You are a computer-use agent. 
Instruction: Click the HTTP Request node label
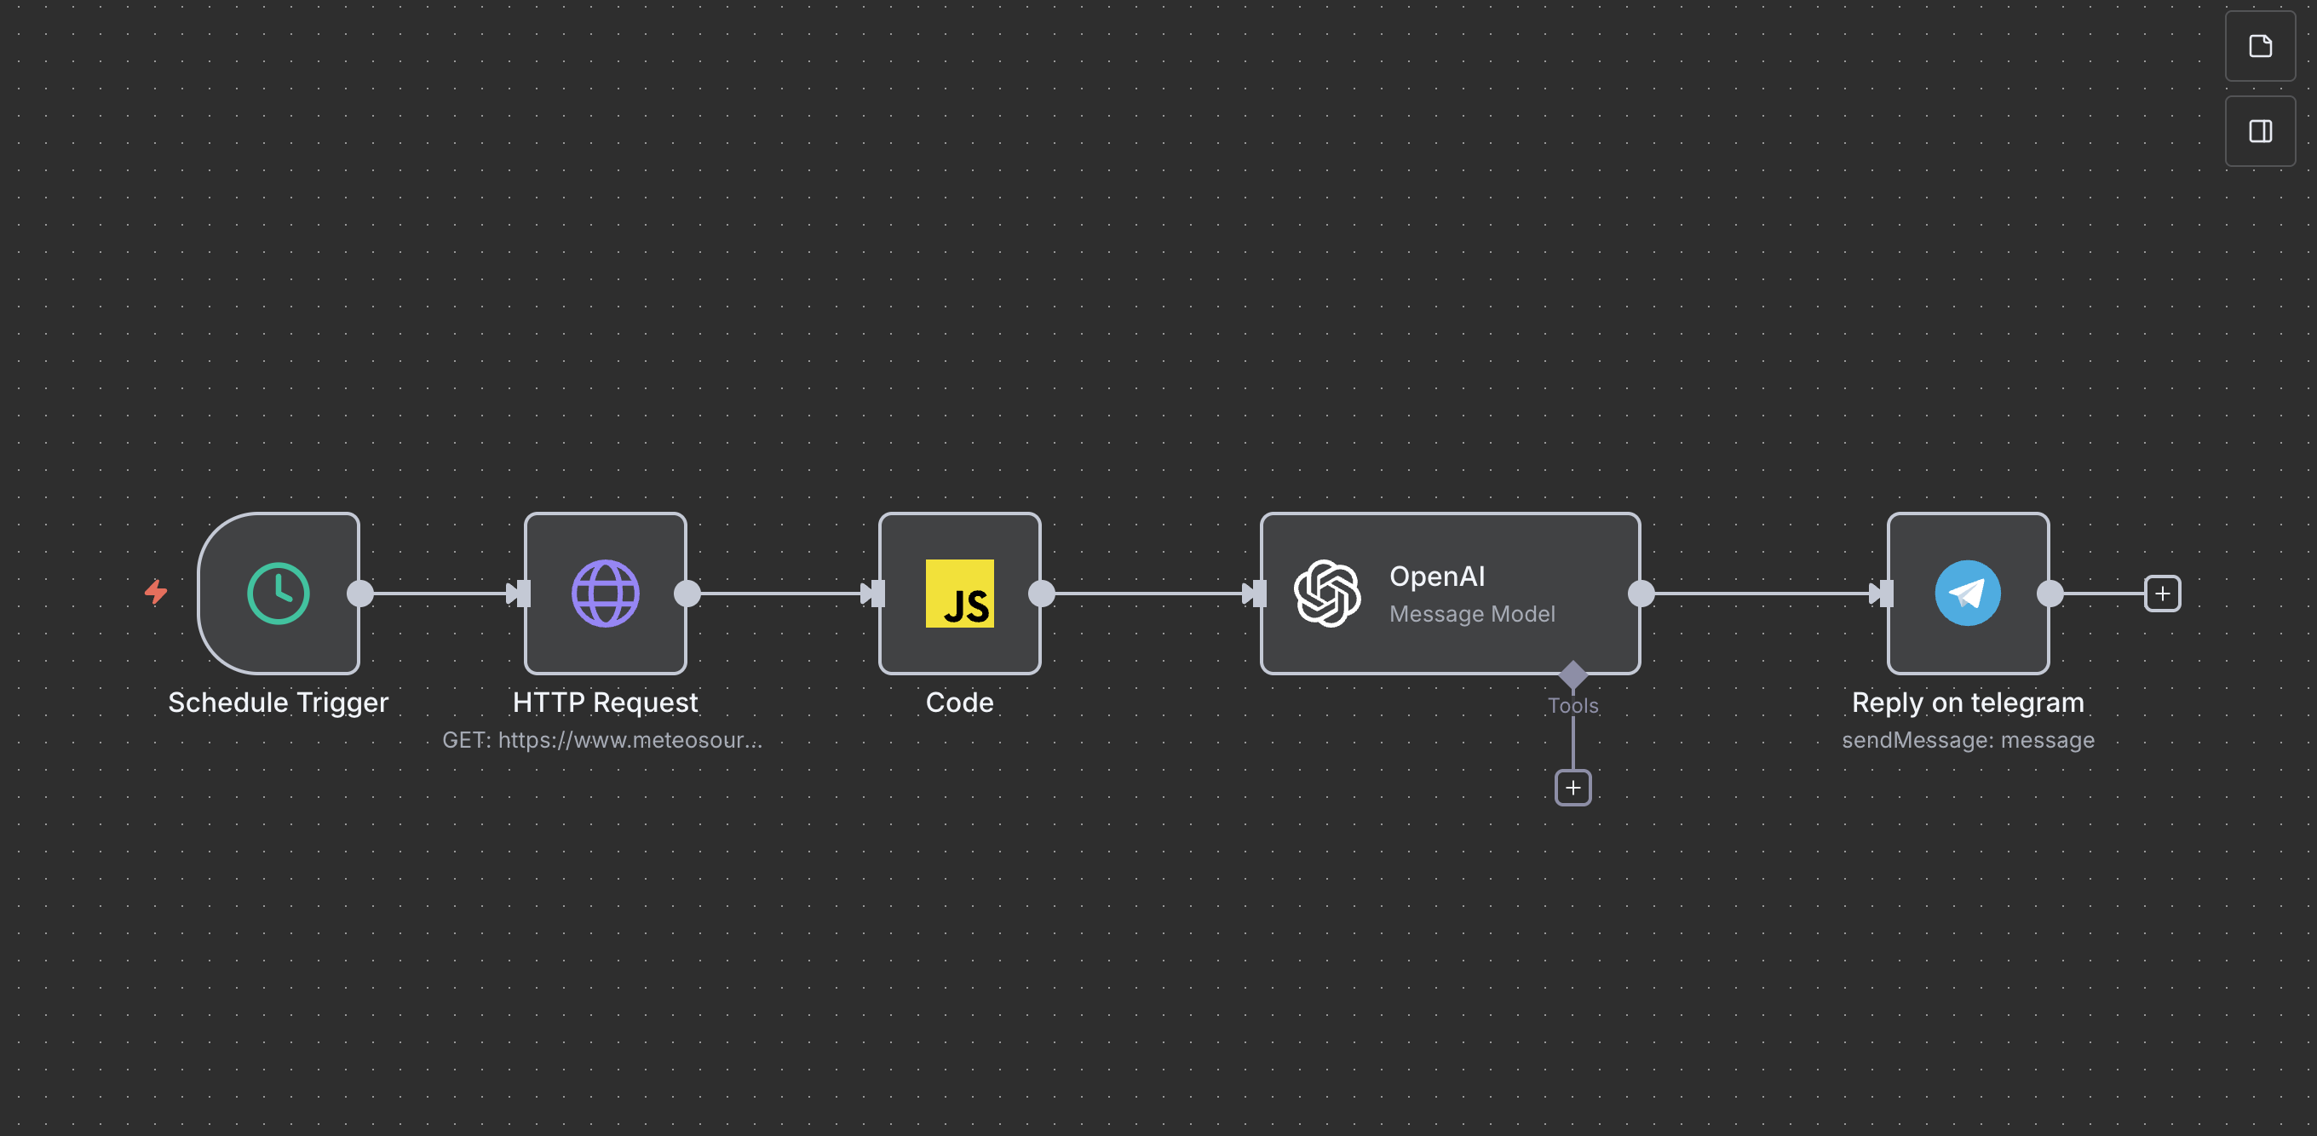coord(605,703)
